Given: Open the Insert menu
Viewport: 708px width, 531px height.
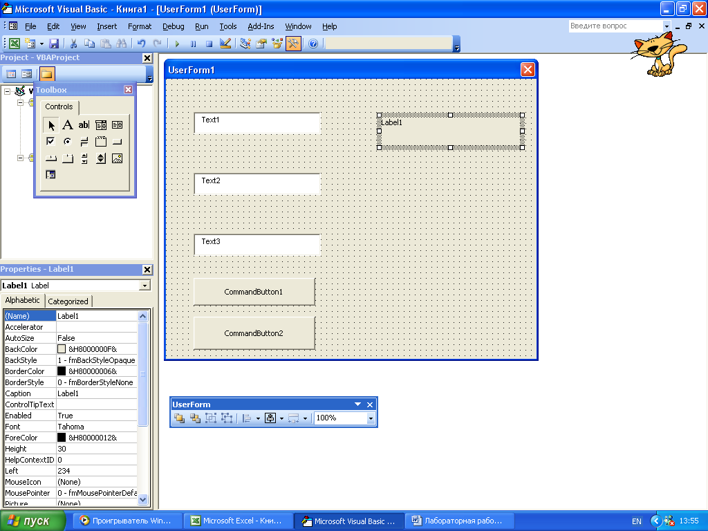Looking at the screenshot, I should click(x=106, y=26).
